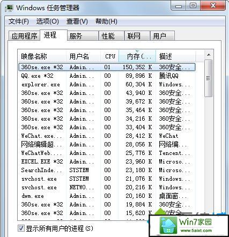Image resolution: width=229 pixels, height=237 pixels.
Task: Maximize the Task Manager window
Action: (x=193, y=6)
